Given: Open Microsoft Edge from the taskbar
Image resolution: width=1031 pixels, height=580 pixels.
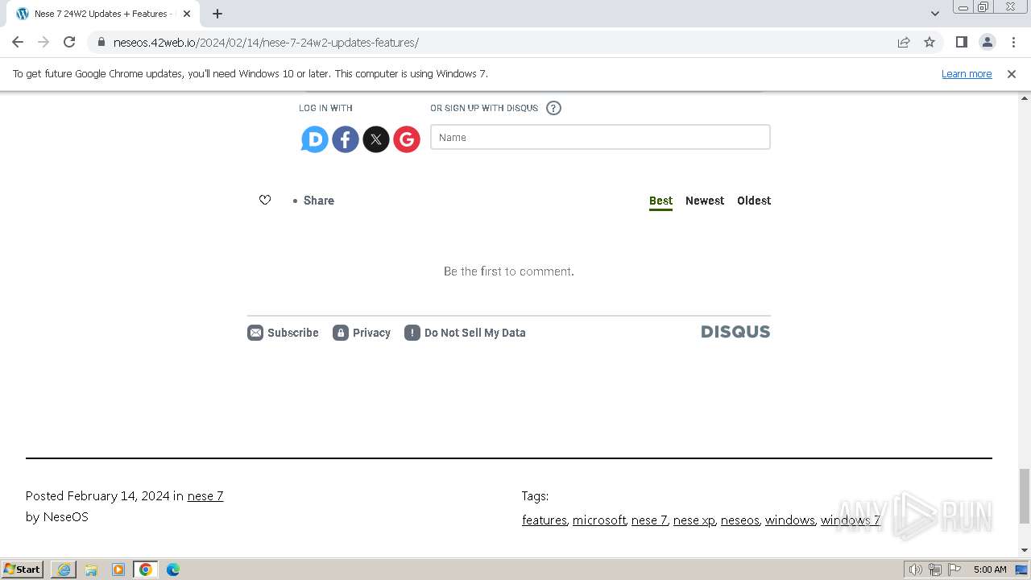Looking at the screenshot, I should pos(173,570).
